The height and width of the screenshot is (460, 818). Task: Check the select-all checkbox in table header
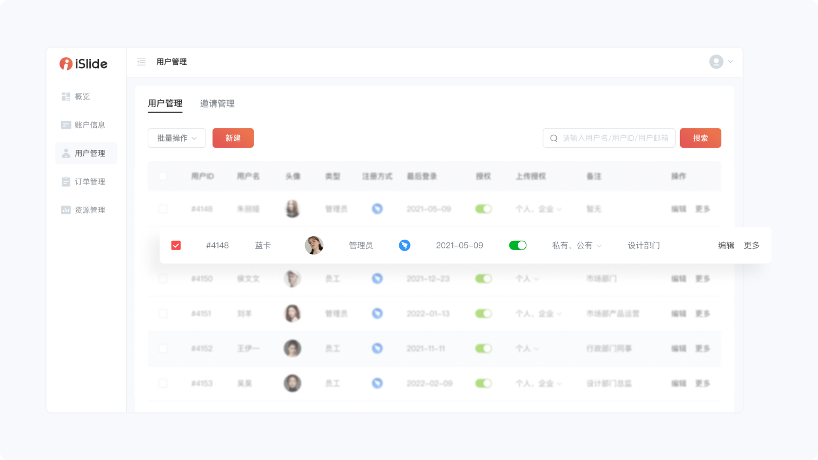[x=163, y=176]
